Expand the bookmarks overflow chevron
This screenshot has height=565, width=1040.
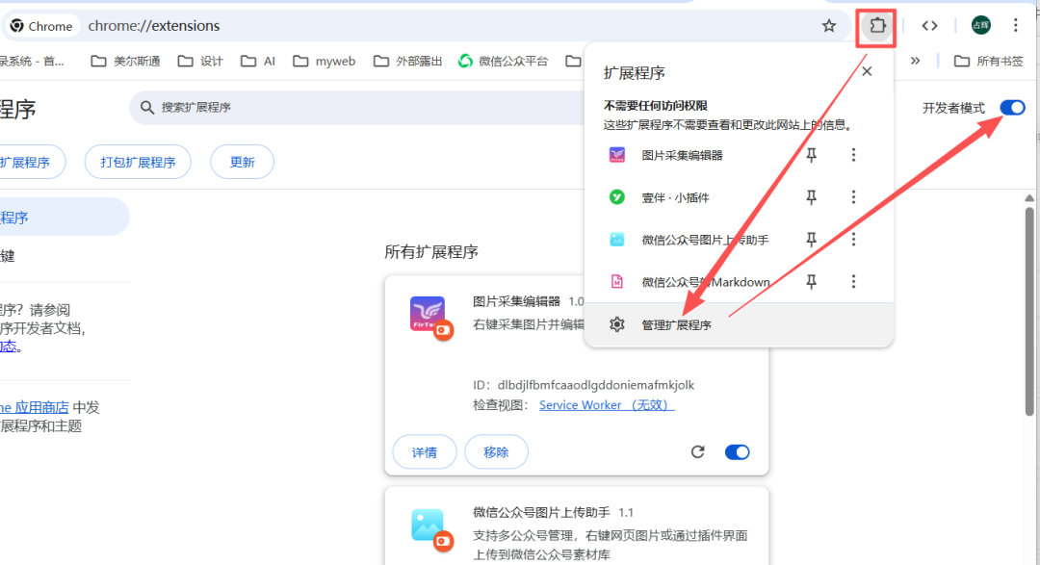[916, 60]
